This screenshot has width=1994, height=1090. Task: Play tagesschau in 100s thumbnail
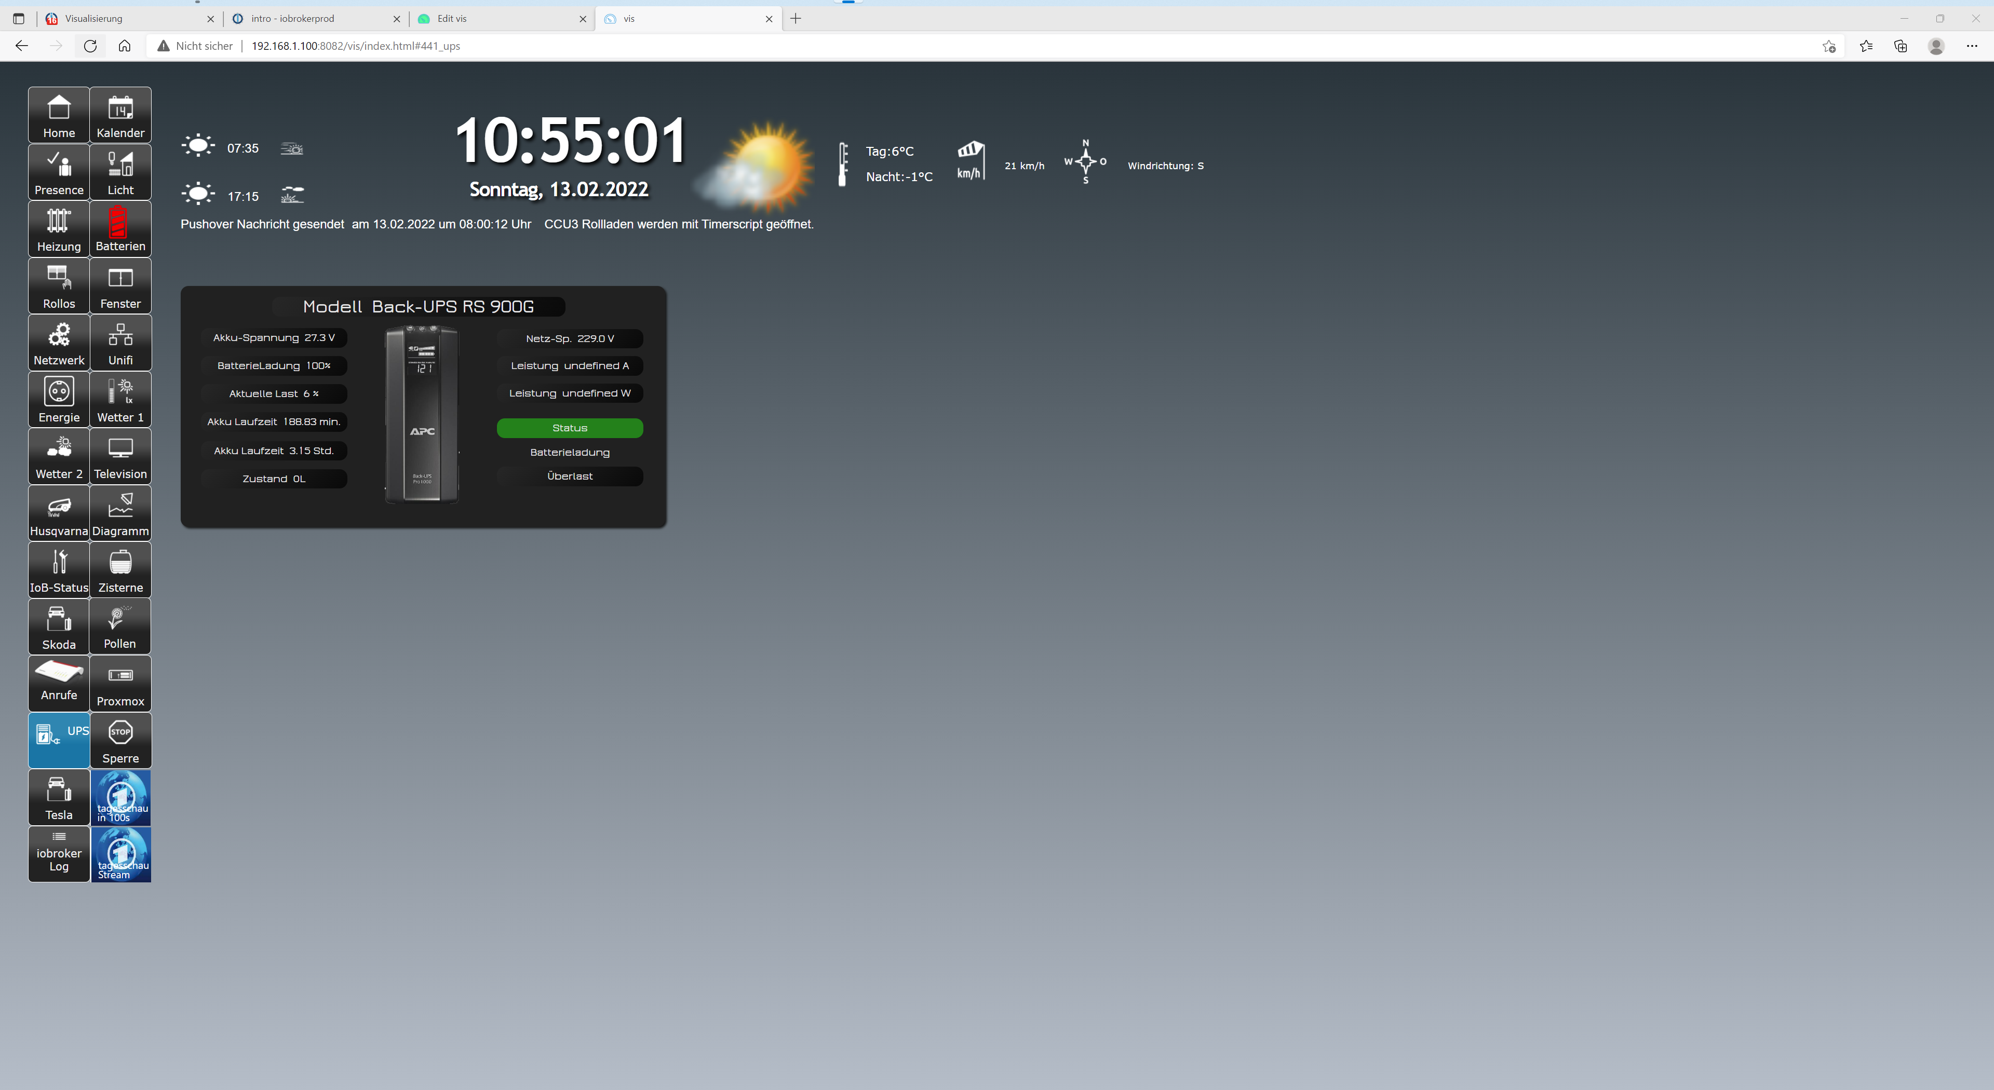[121, 797]
